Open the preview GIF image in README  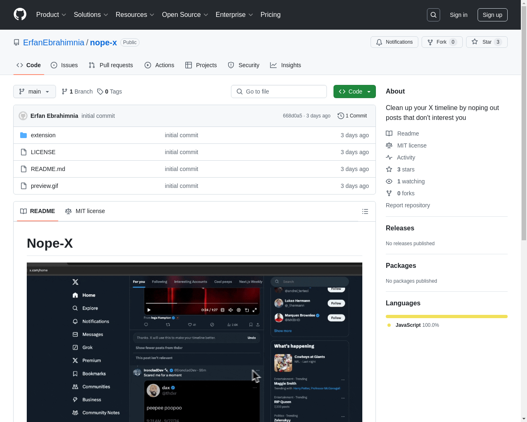194,342
